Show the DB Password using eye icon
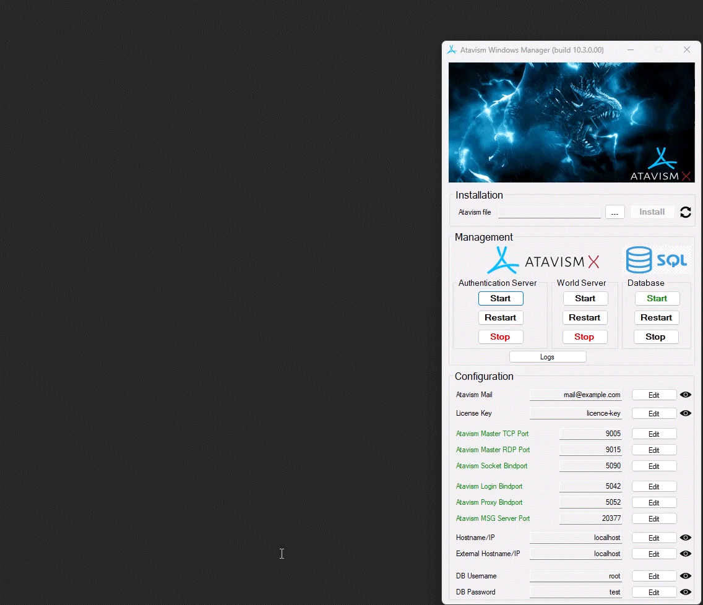 (685, 592)
